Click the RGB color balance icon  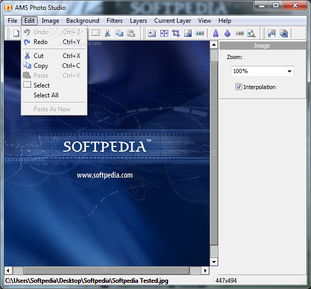point(200,33)
